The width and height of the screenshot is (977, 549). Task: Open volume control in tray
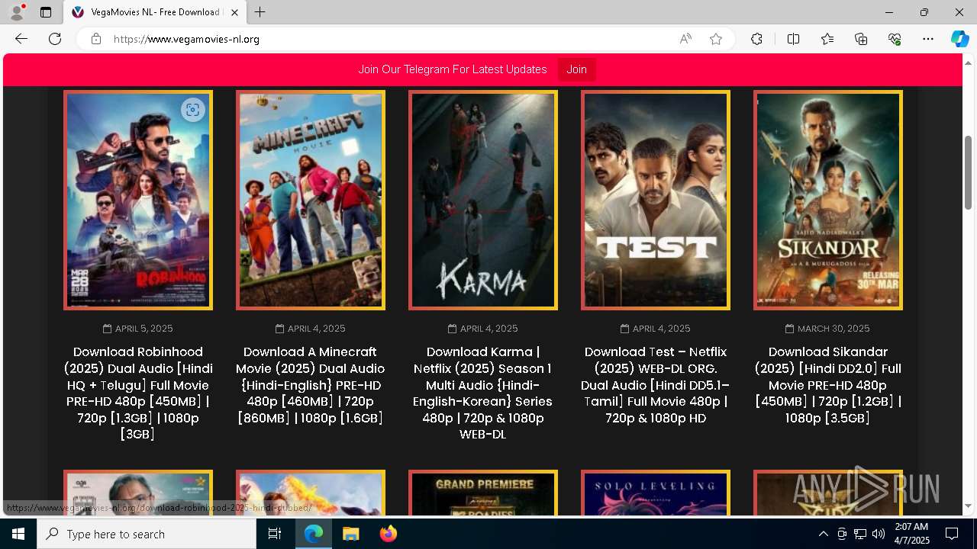[x=879, y=534]
